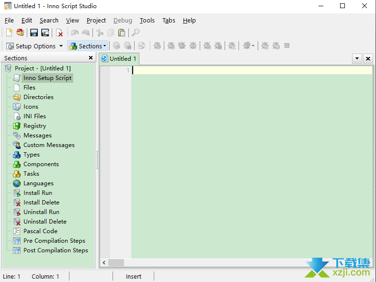The height and width of the screenshot is (282, 376).
Task: Click the Undo toolbar icon
Action: pos(75,33)
